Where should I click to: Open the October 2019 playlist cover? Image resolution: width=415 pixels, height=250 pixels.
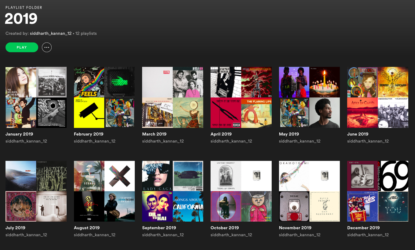(x=241, y=191)
